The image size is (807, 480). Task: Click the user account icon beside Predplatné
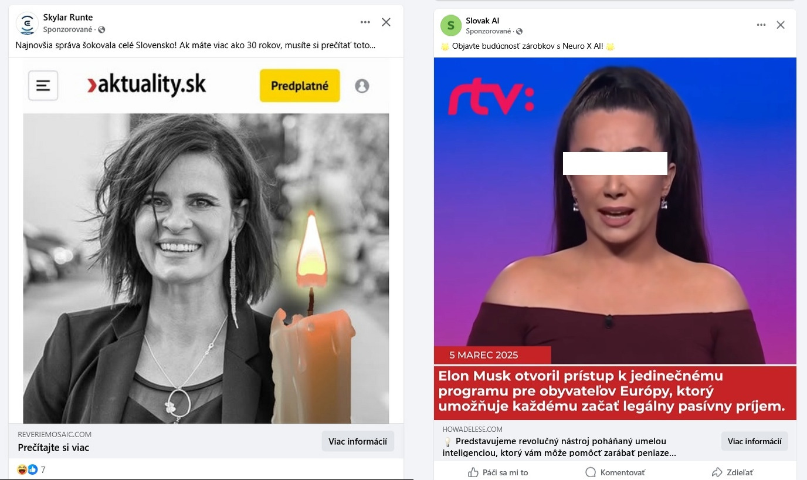pyautogui.click(x=362, y=86)
